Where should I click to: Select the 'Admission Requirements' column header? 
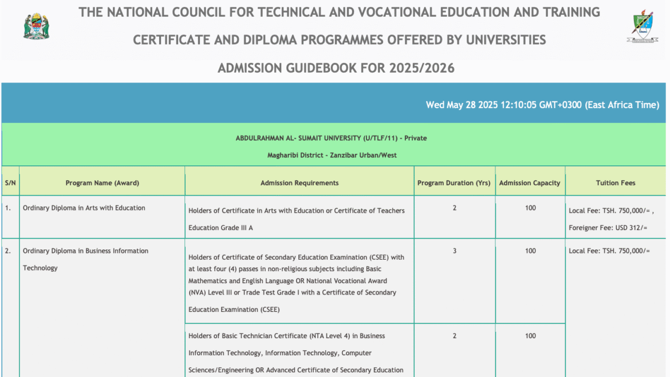tap(299, 182)
